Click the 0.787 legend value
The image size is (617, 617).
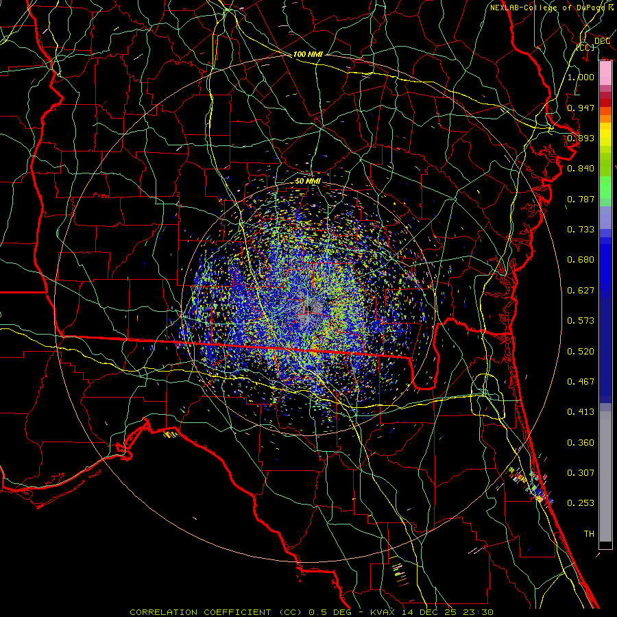pyautogui.click(x=581, y=199)
